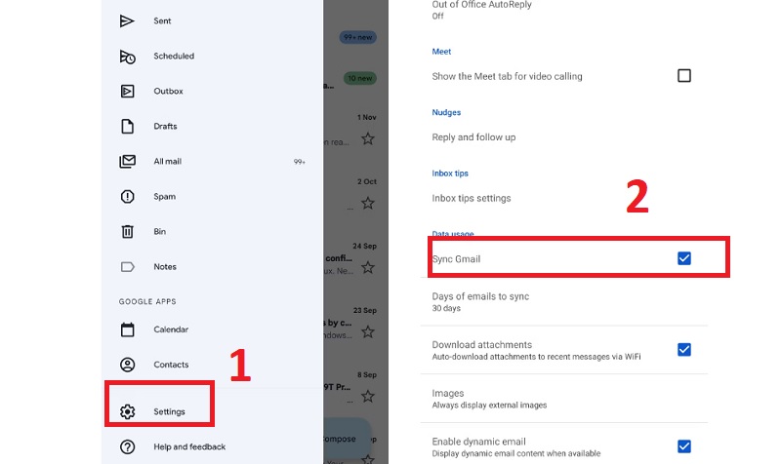Uncheck the Download attachments checkbox
This screenshot has height=464, width=781.
(684, 350)
